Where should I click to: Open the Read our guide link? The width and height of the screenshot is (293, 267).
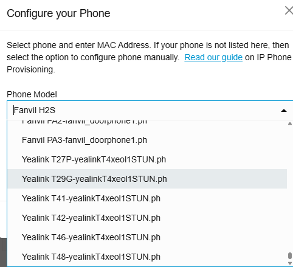pyautogui.click(x=213, y=57)
